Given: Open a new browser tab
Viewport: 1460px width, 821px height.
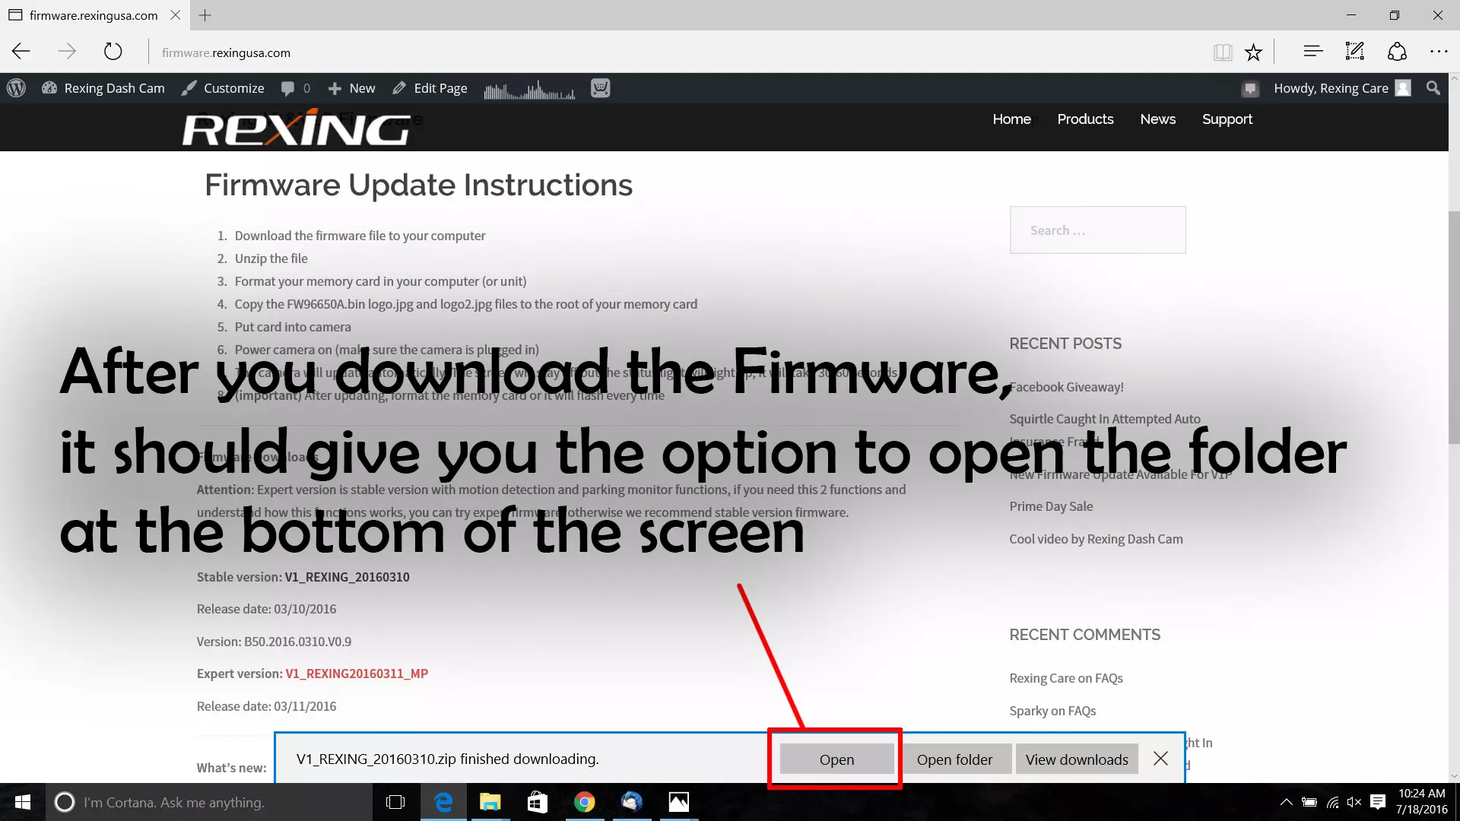Looking at the screenshot, I should (x=205, y=15).
